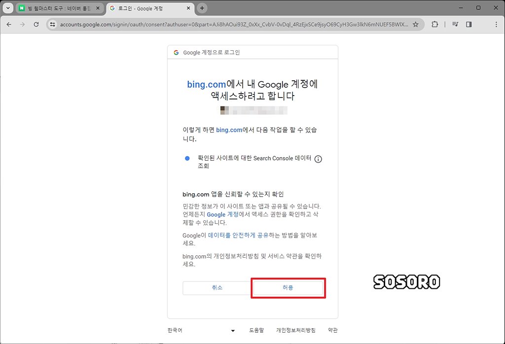This screenshot has width=505, height=344.
Task: Click the 취소 button
Action: [x=217, y=288]
